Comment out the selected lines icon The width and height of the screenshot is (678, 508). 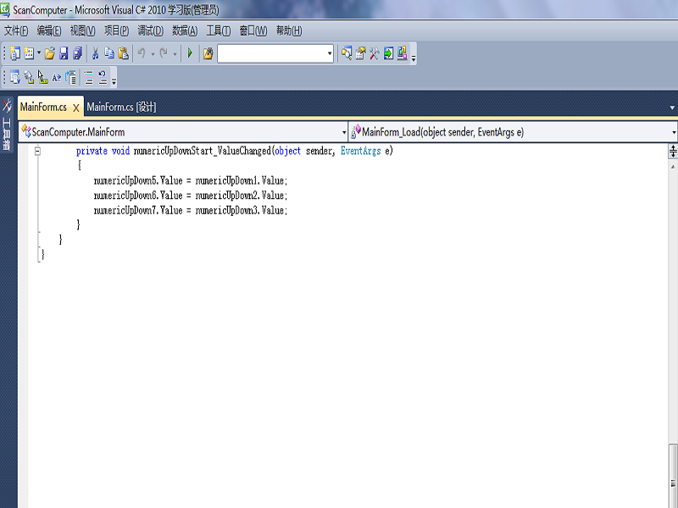click(89, 78)
